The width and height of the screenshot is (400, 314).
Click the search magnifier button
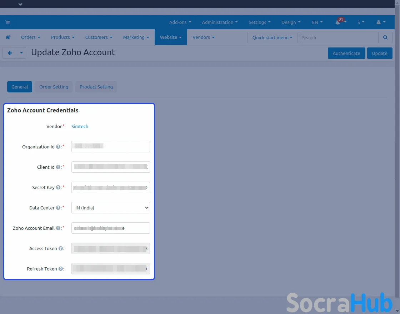point(385,37)
